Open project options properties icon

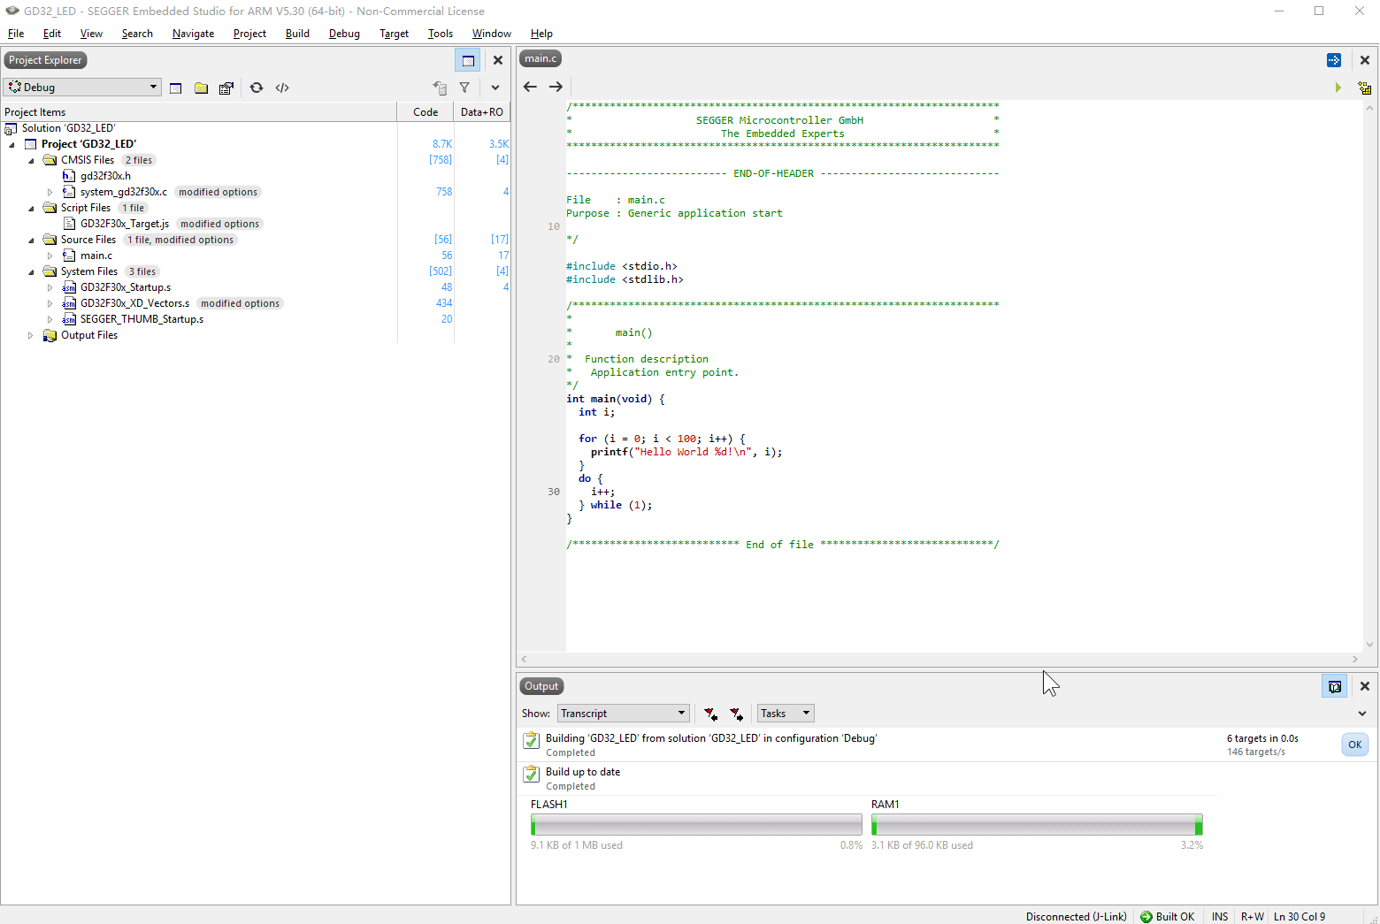[x=226, y=88]
